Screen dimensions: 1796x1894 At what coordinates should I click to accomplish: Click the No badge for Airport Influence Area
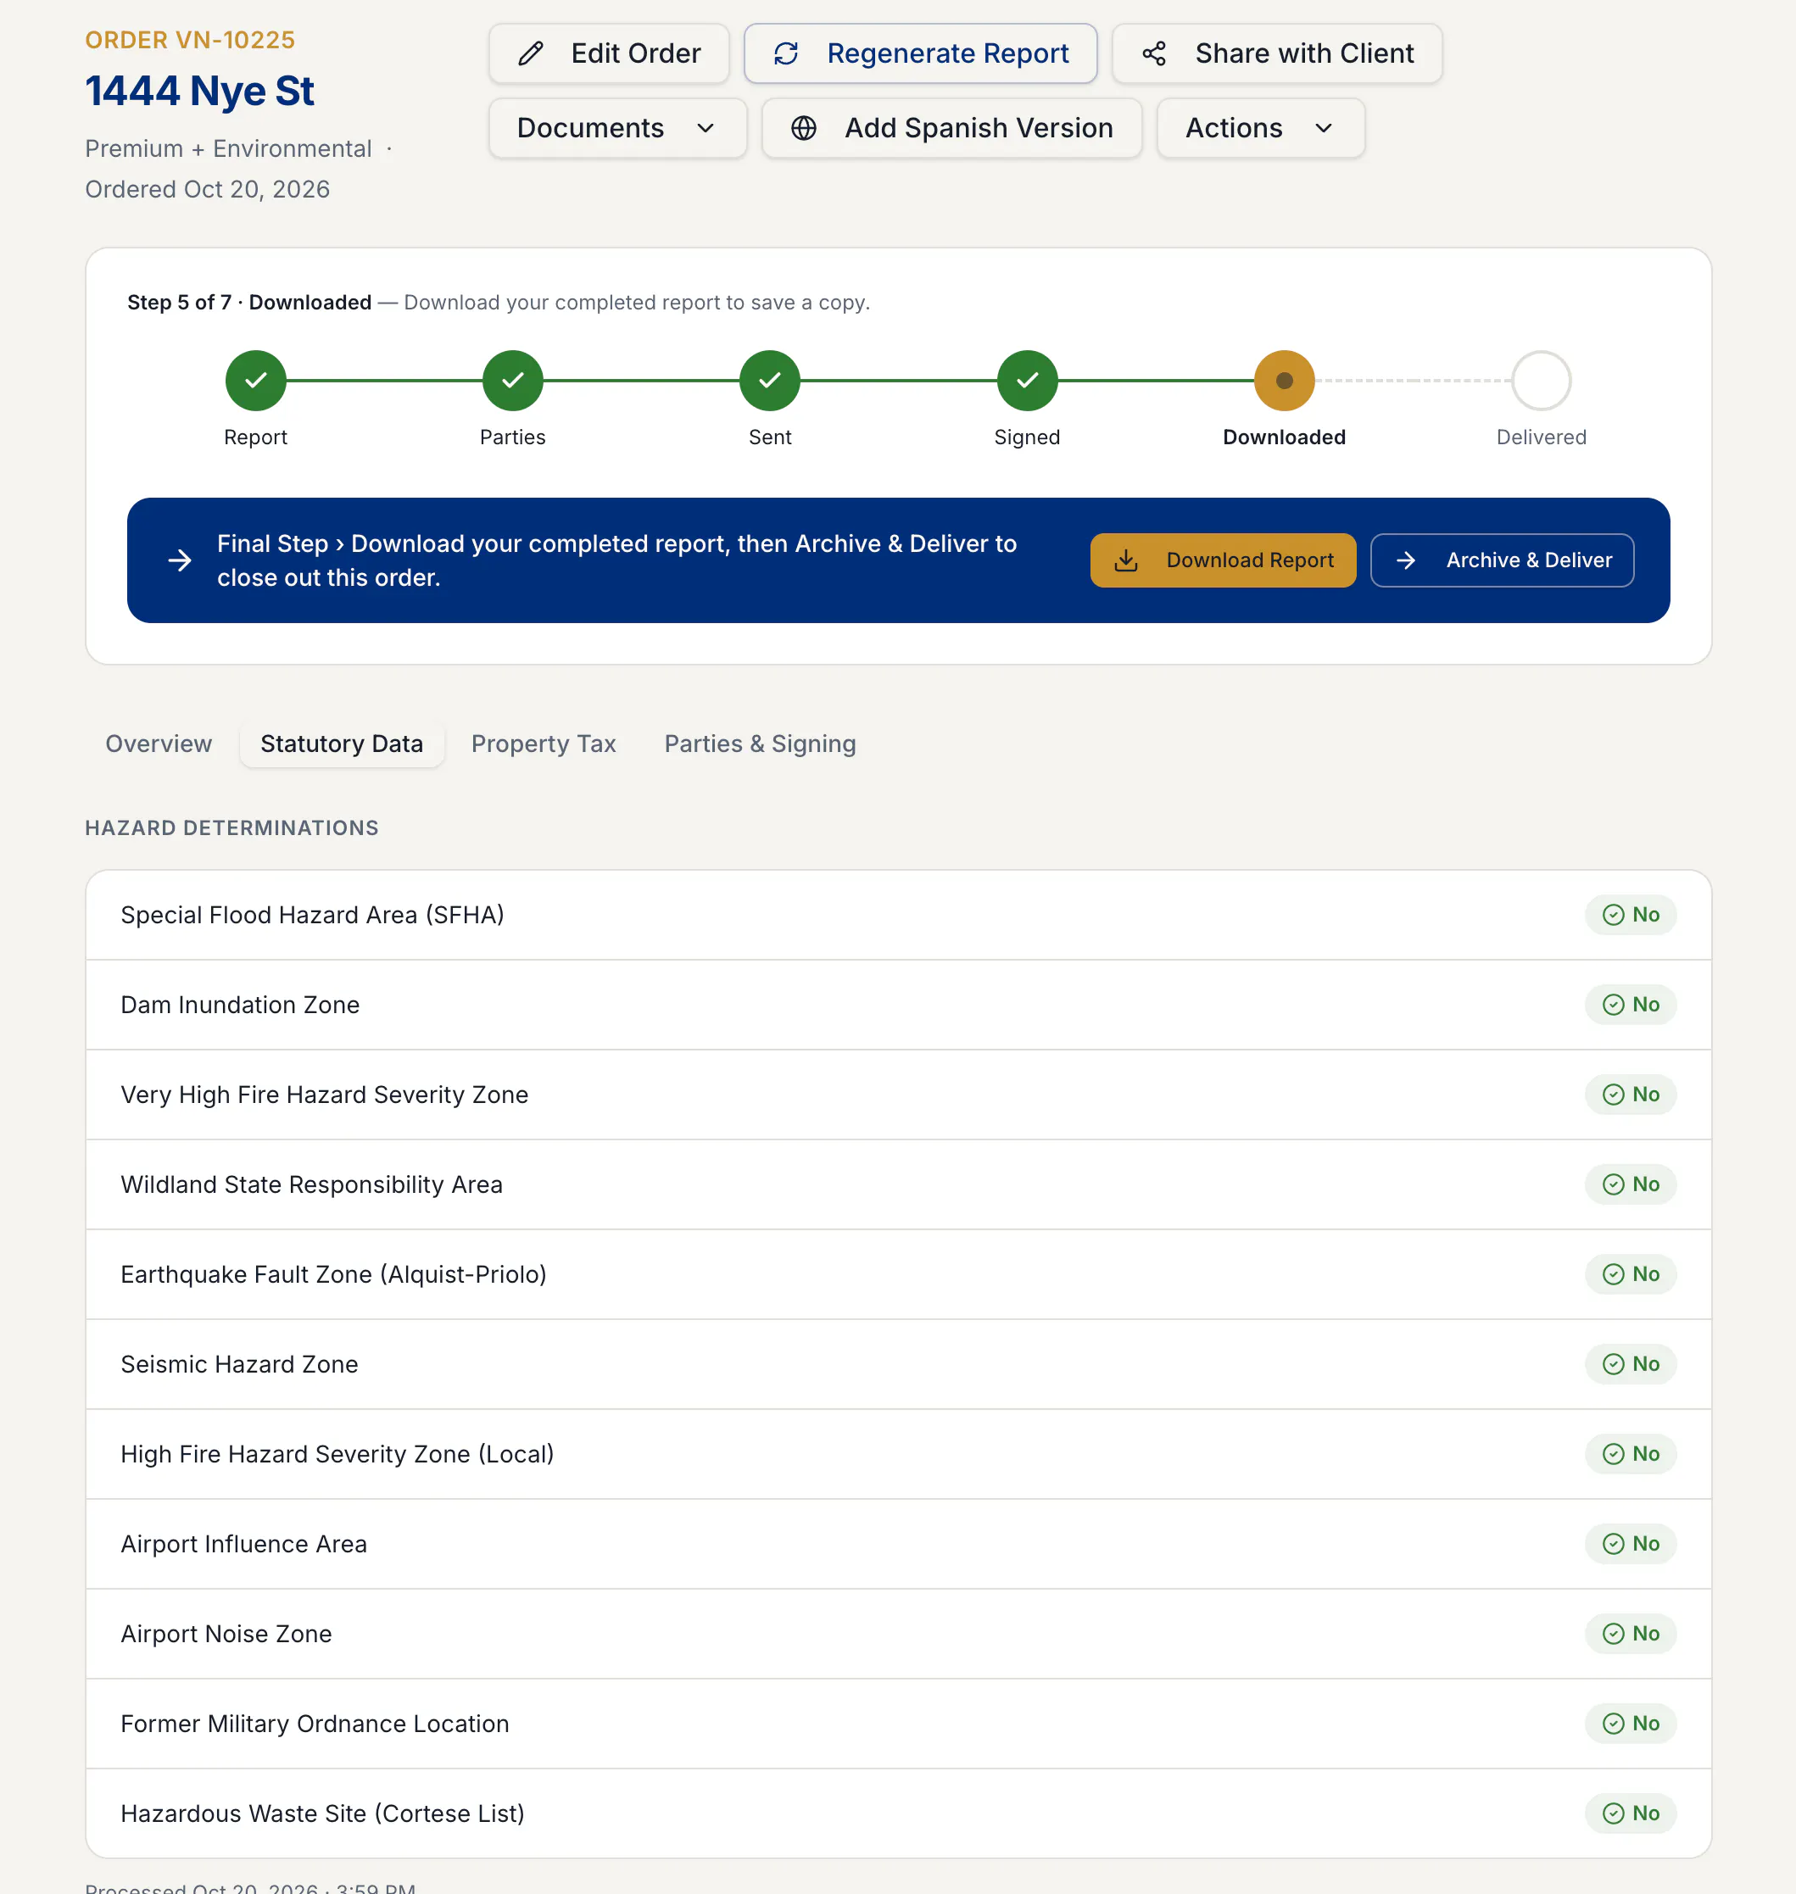[x=1631, y=1544]
